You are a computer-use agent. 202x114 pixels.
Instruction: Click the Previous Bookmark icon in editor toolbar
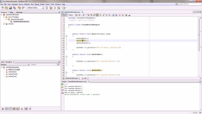(104, 15)
